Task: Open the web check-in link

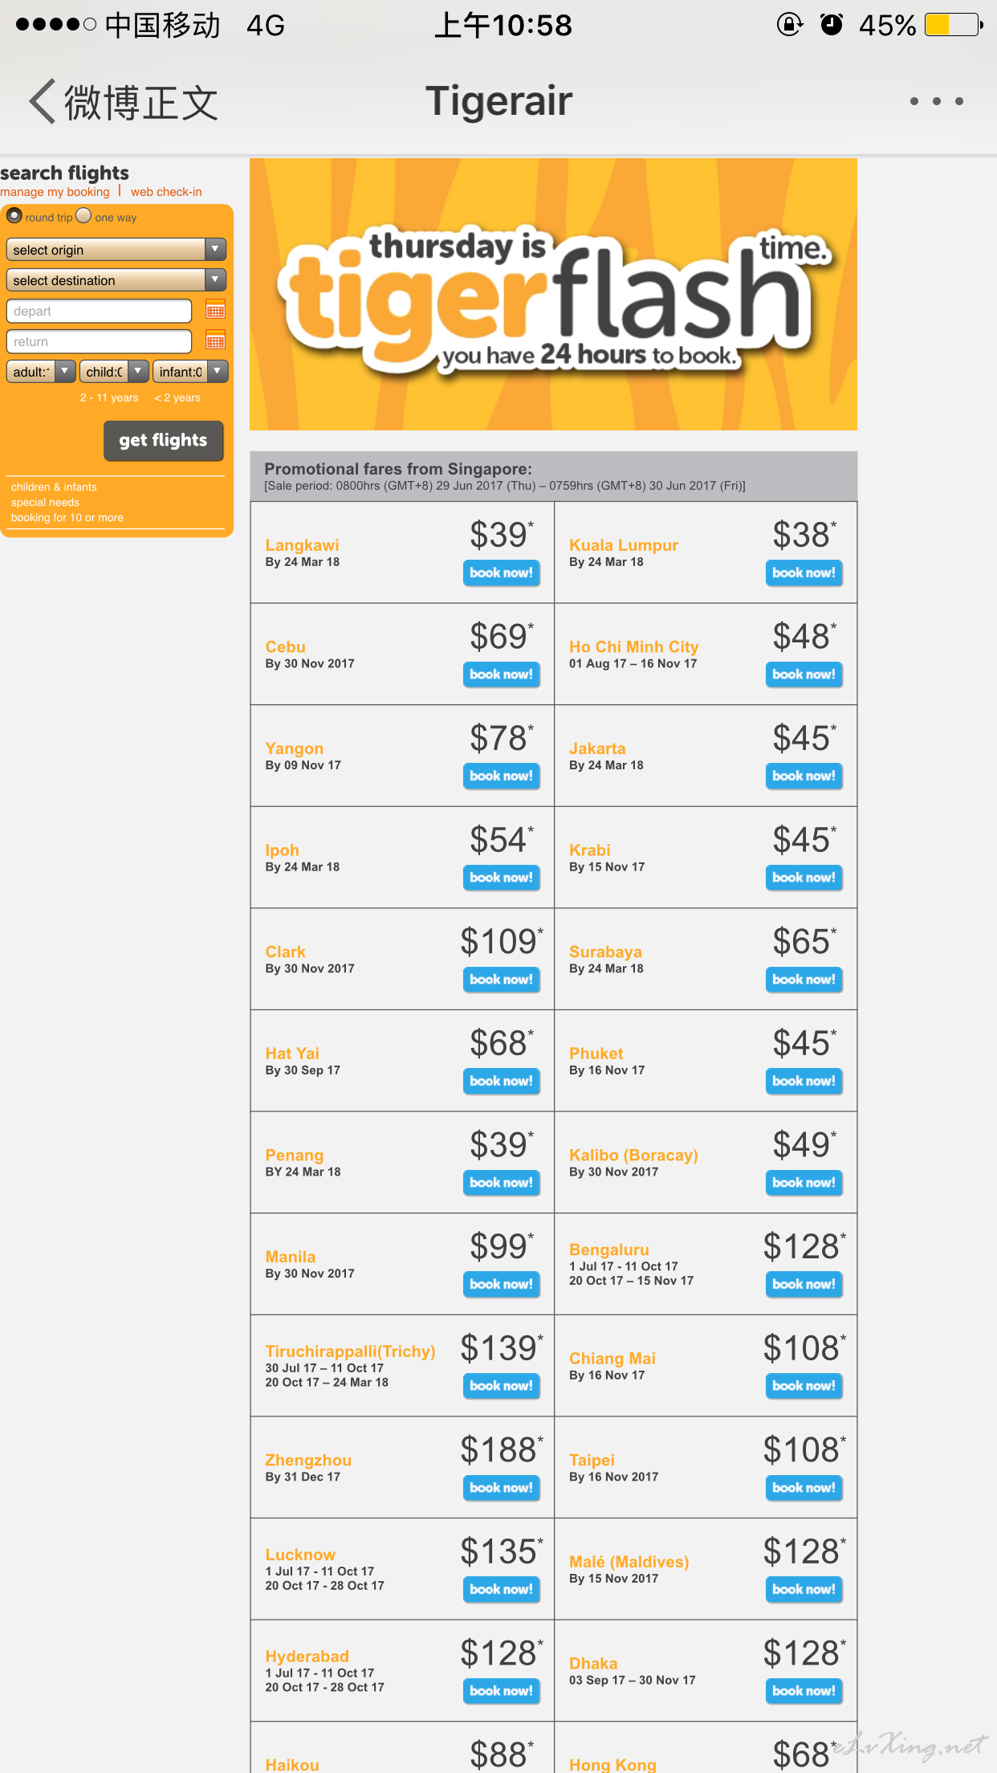Action: tap(166, 192)
